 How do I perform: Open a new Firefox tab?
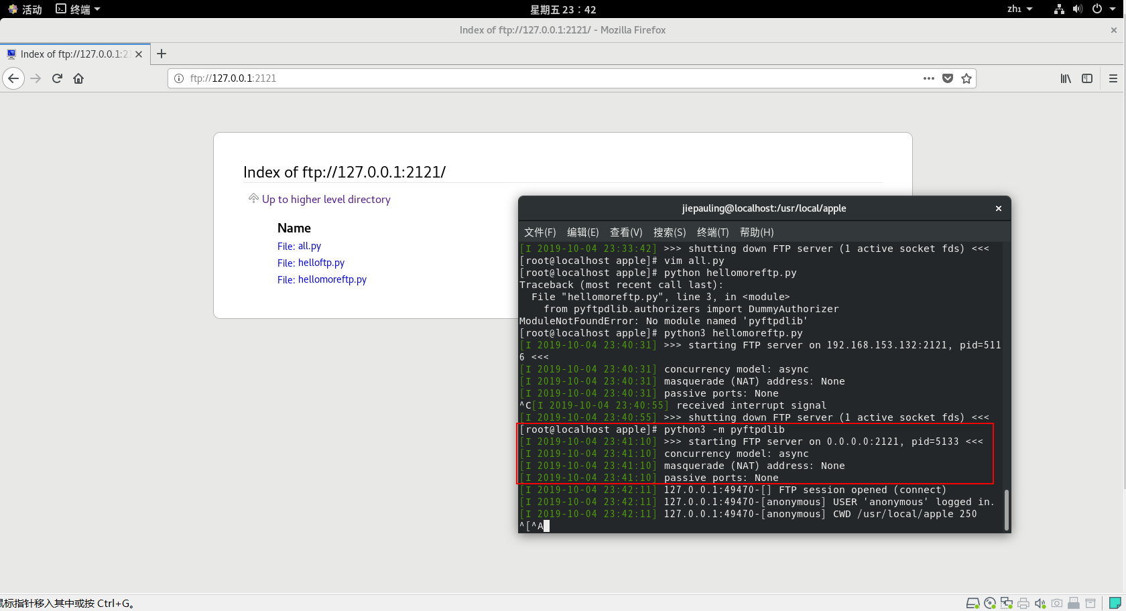click(162, 54)
